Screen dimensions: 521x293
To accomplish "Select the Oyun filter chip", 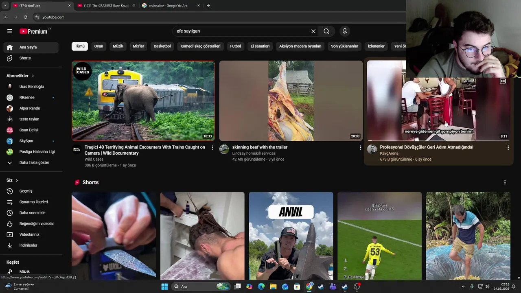I will [99, 46].
